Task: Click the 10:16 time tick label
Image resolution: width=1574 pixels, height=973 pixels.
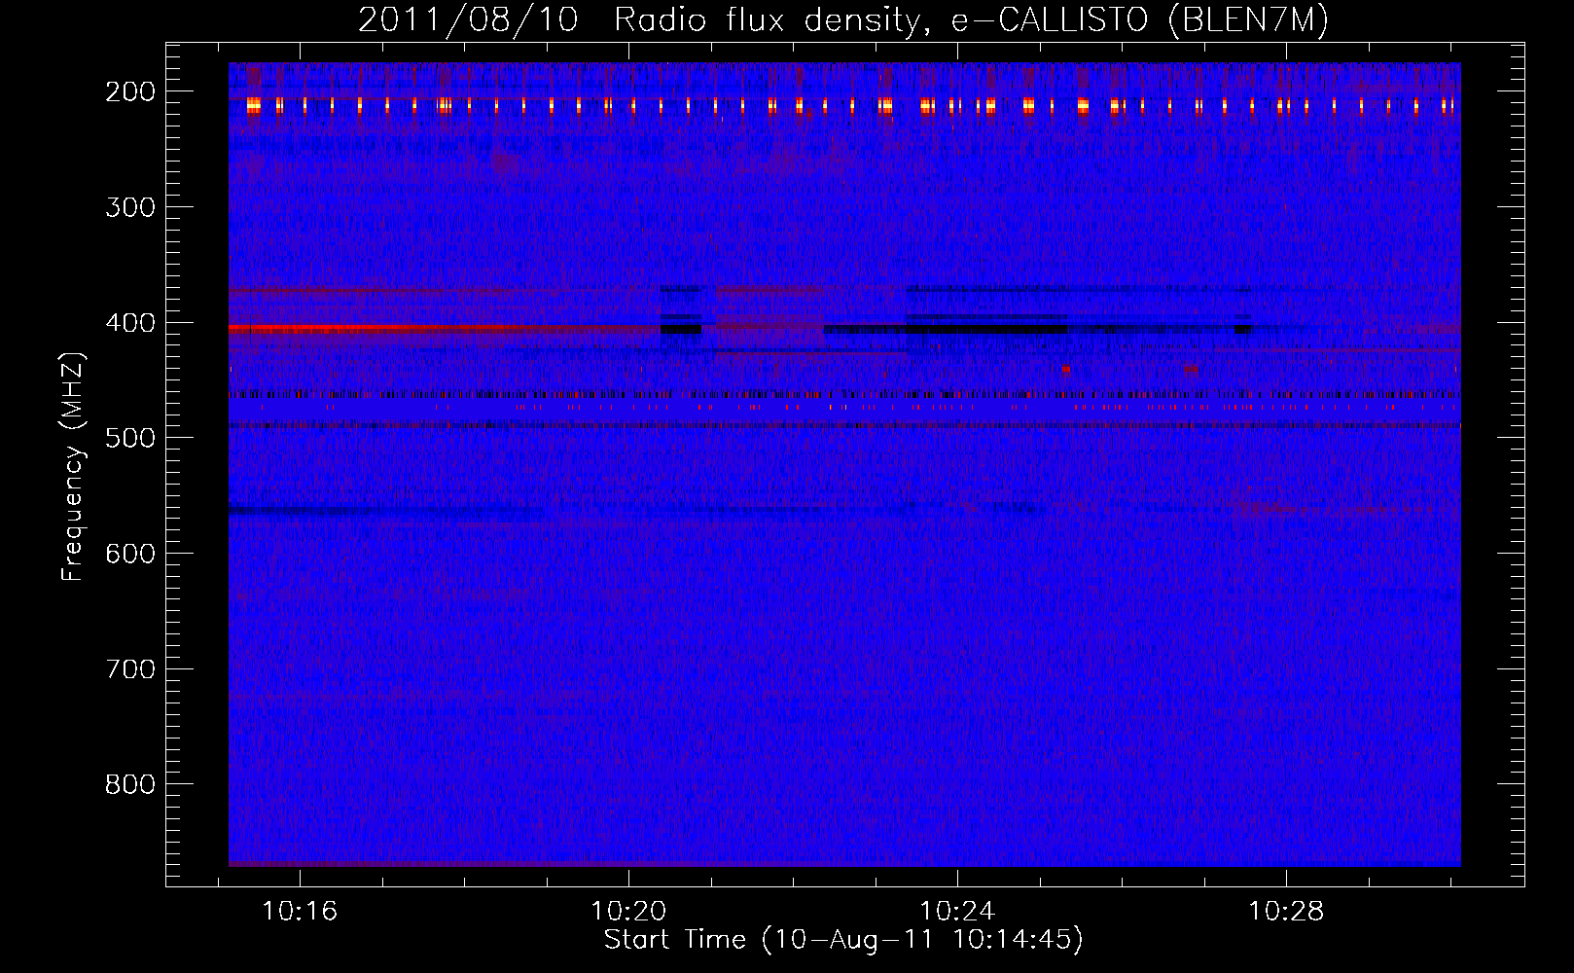Action: tap(300, 912)
